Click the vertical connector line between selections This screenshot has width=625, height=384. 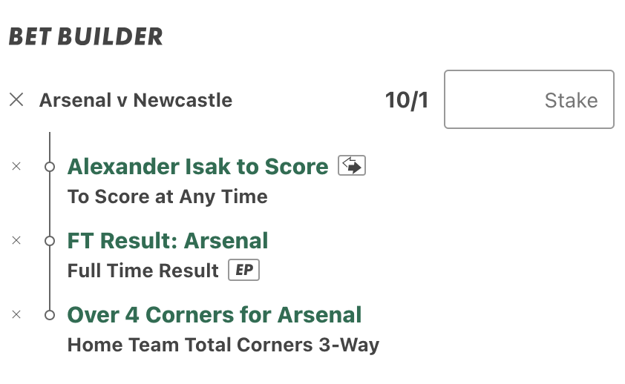tap(50, 204)
